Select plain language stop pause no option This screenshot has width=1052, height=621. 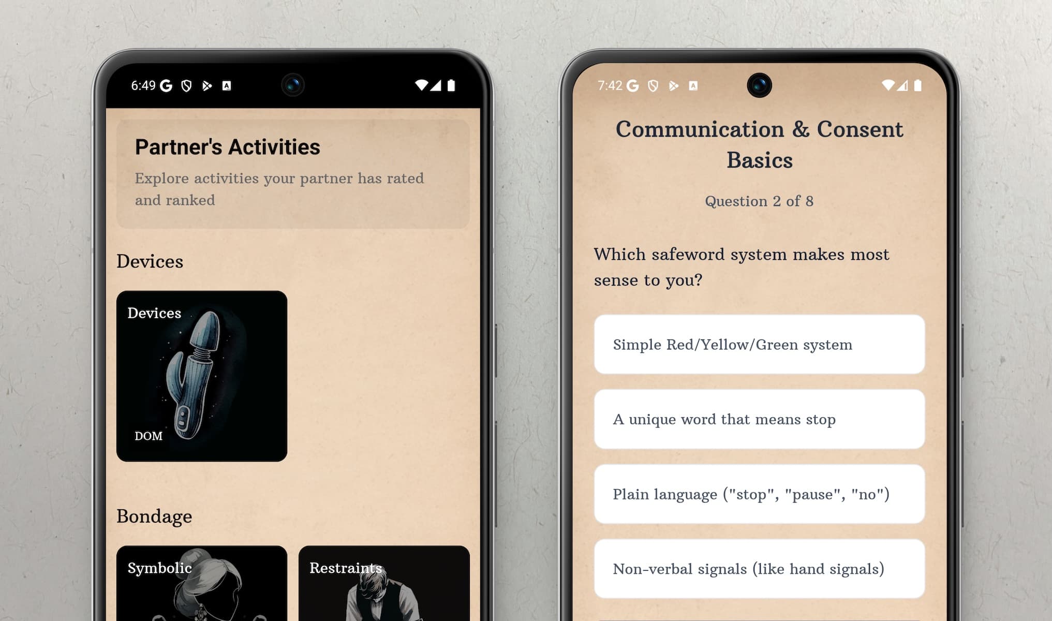[x=759, y=493]
